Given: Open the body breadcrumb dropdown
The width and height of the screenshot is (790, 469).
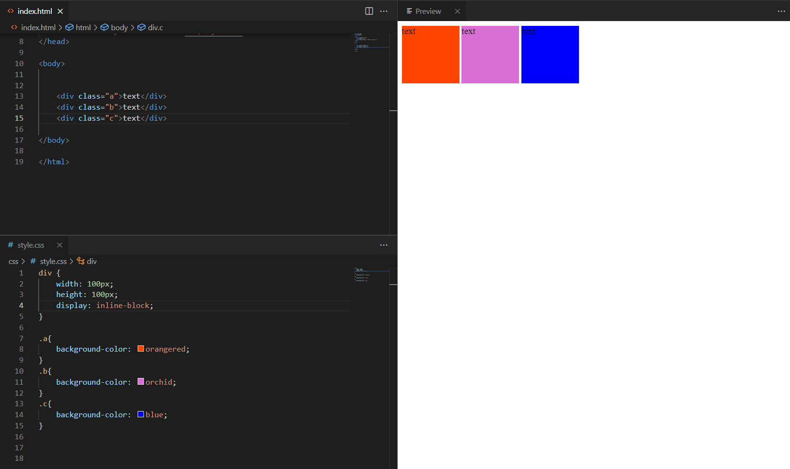Looking at the screenshot, I should 118,27.
